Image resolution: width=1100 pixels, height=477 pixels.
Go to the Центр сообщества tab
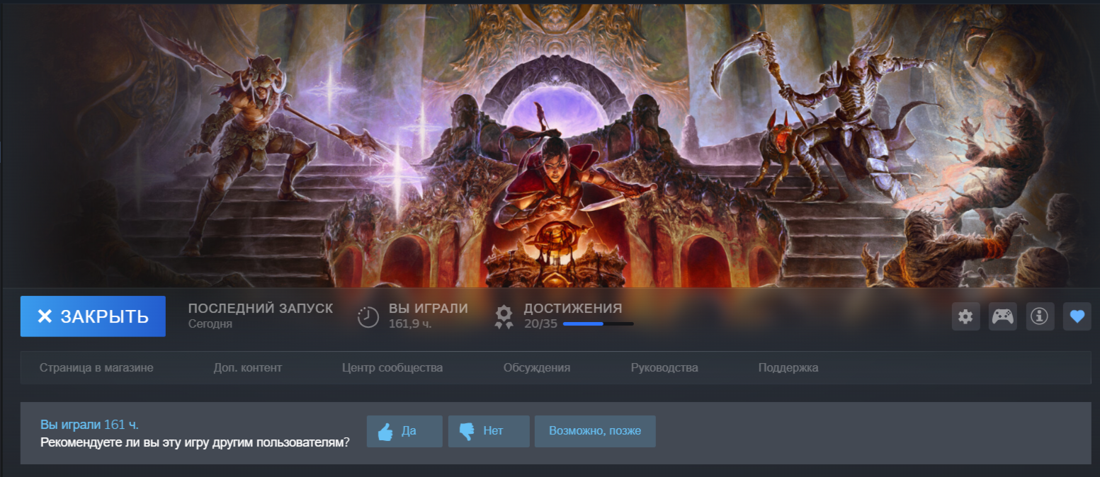tap(392, 368)
